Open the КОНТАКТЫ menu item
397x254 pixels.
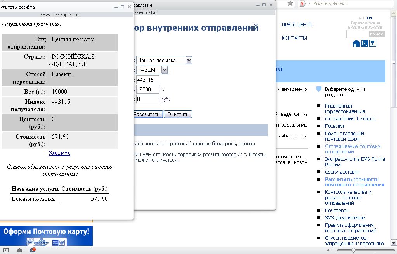coord(294,38)
